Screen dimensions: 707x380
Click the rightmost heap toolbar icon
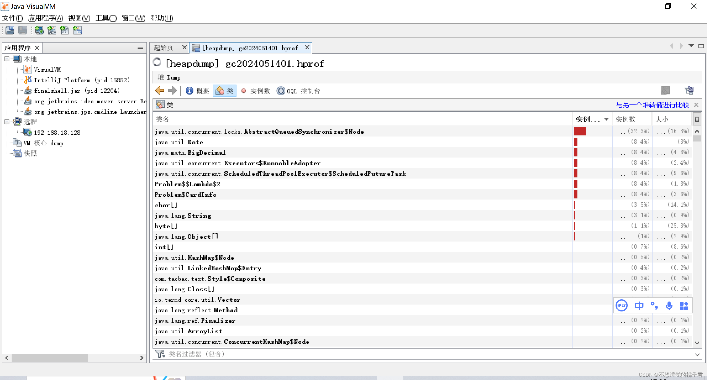689,90
